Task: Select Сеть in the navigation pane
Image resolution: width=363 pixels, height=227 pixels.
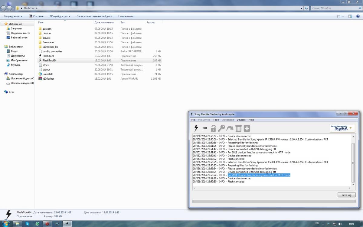Action: click(11, 92)
